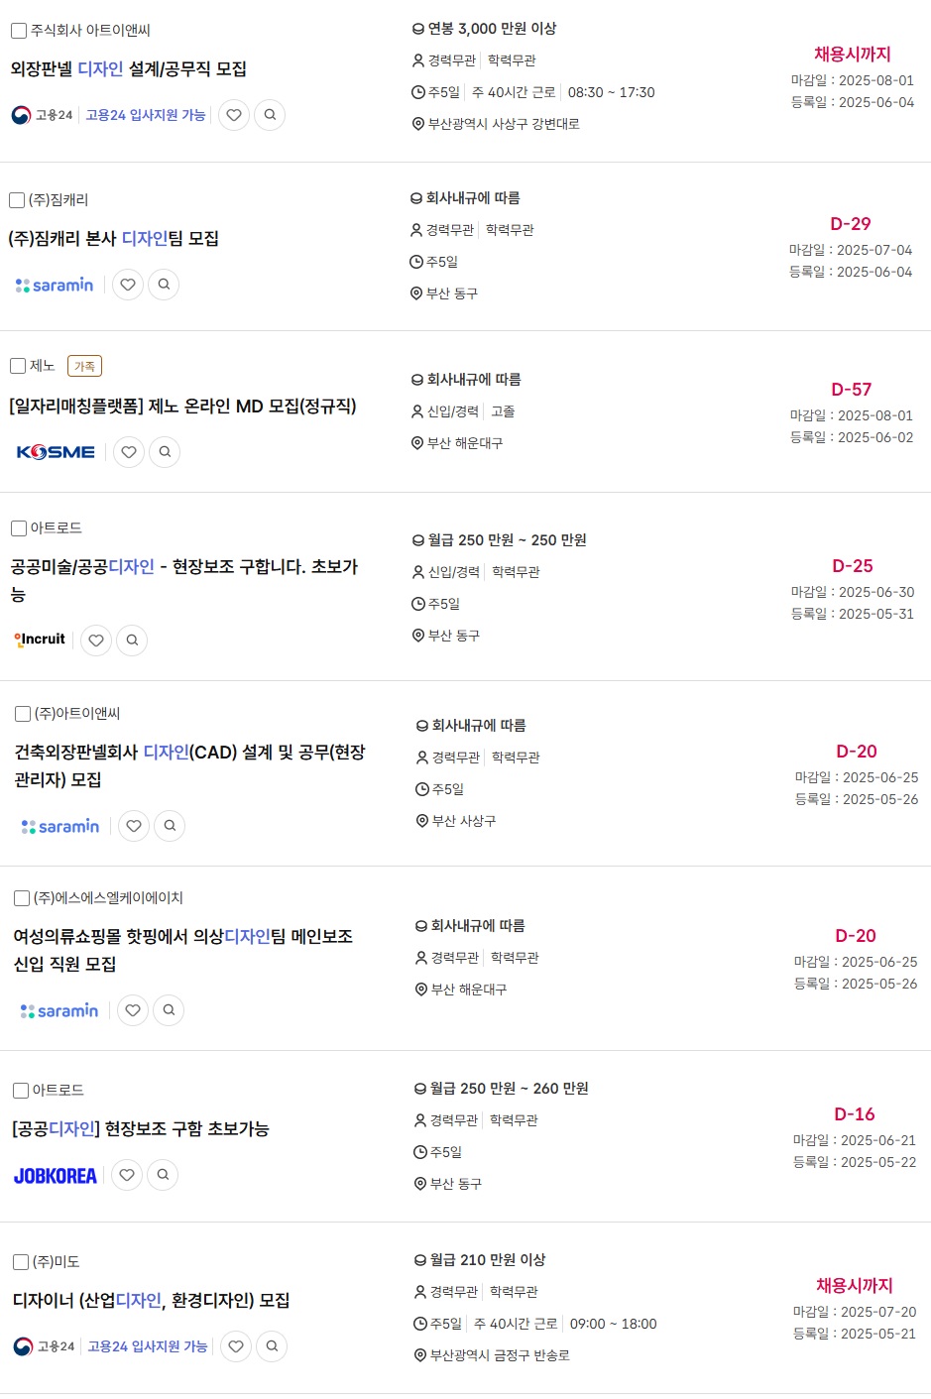Tick the (주)짐캐리 checkbox

(x=17, y=200)
